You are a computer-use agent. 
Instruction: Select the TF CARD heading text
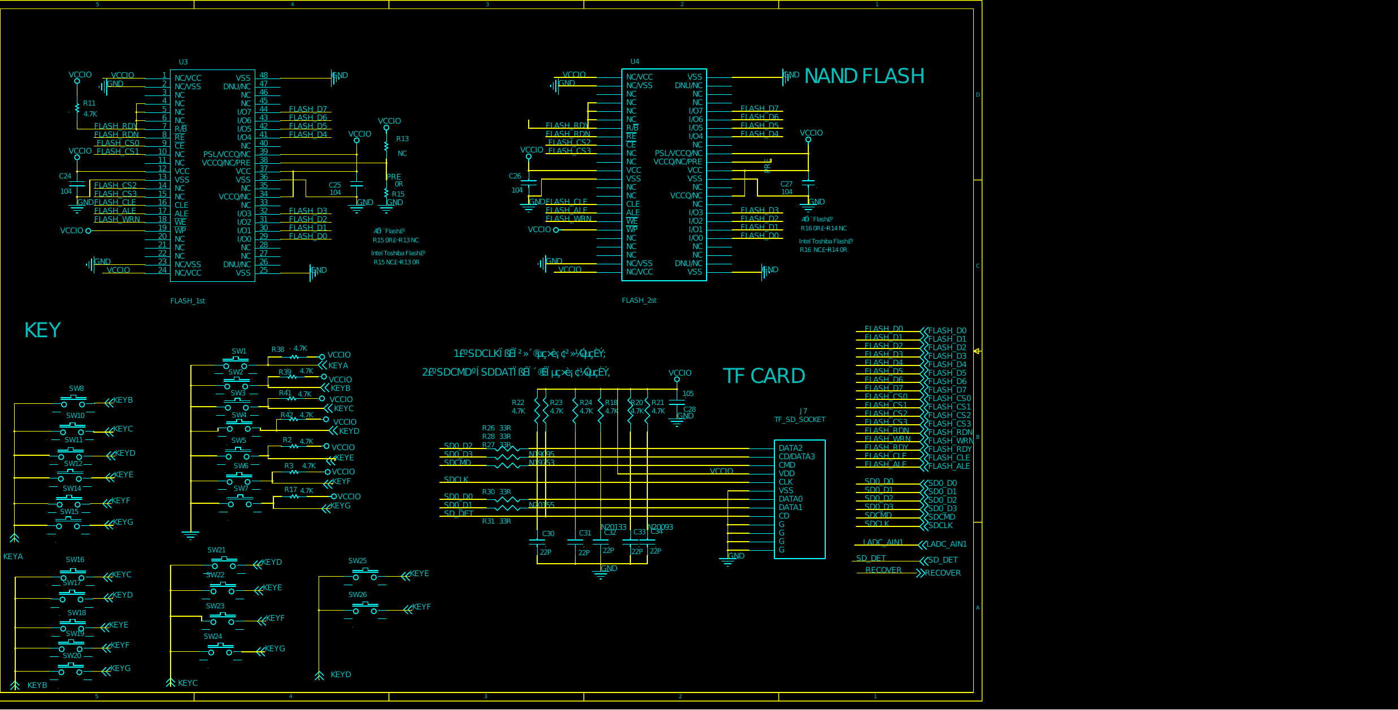pyautogui.click(x=764, y=376)
